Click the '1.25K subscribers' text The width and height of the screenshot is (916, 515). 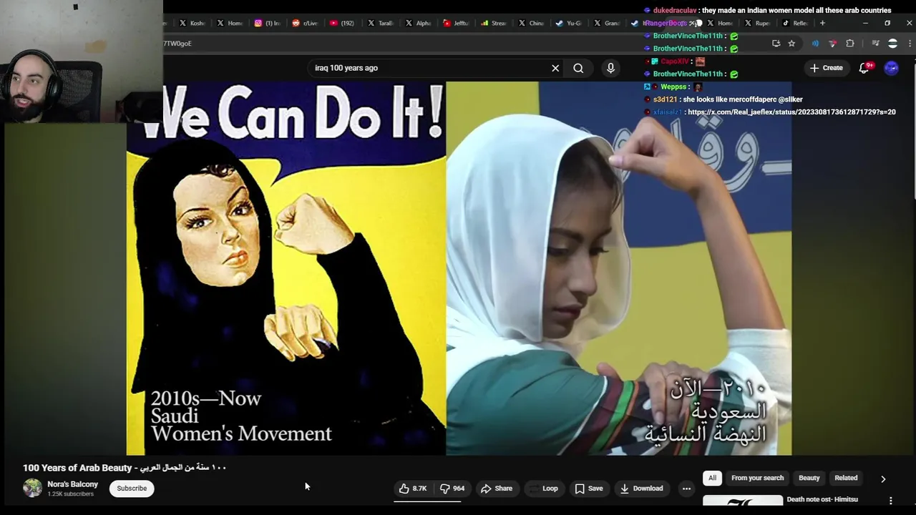[x=70, y=494]
